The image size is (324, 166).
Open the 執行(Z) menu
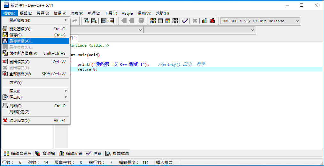(94, 13)
